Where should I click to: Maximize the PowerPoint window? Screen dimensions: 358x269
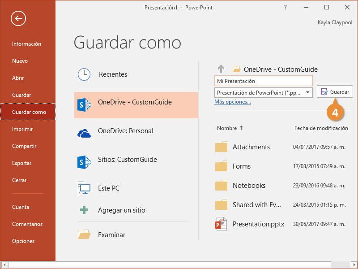327,7
